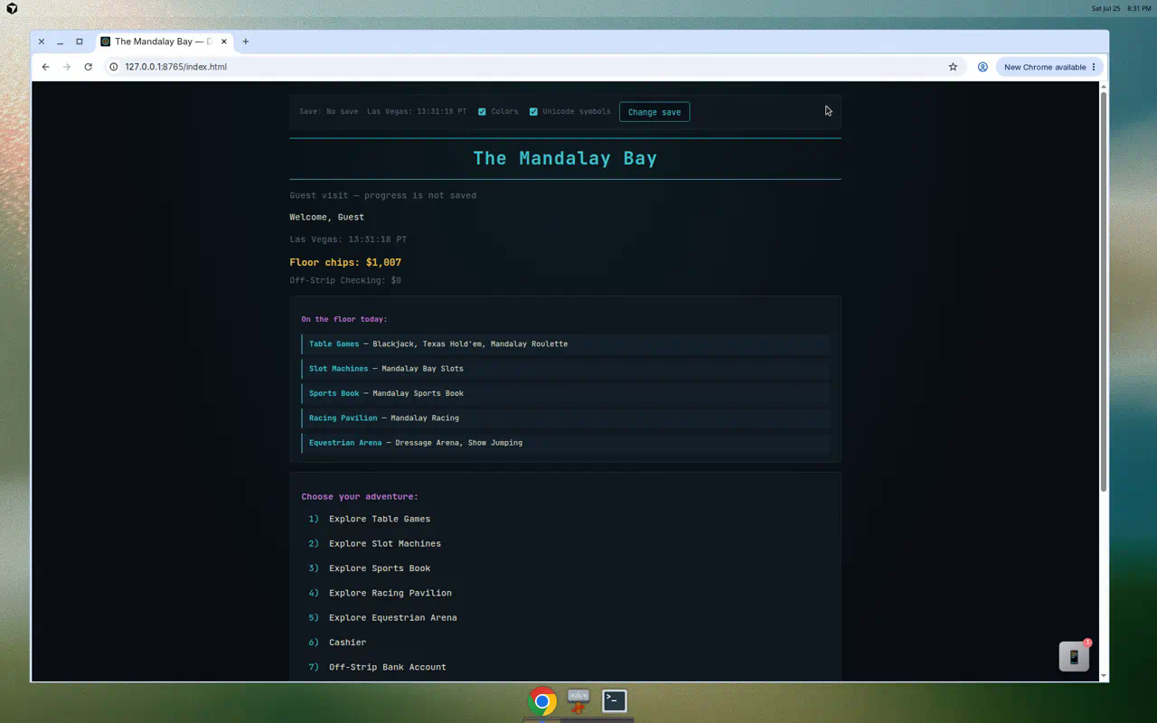Viewport: 1157px width, 723px height.
Task: Click Save: No save status text
Action: [x=328, y=112]
